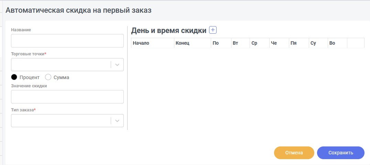This screenshot has height=165, width=370.
Task: Click the Вт column header
Action: point(240,43)
